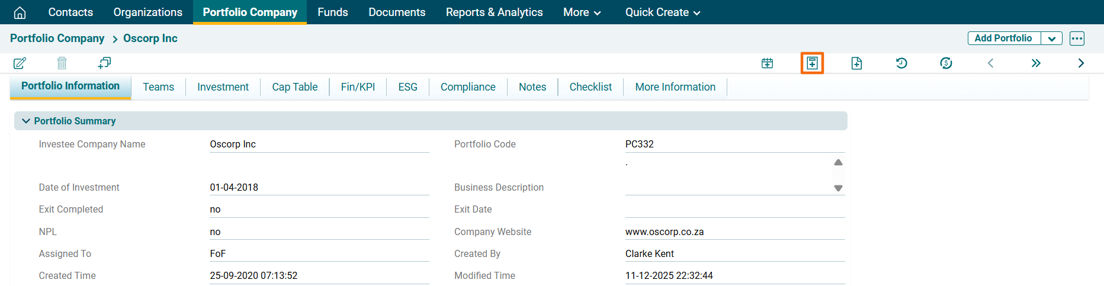
Task: Go to next record with right chevron
Action: 1080,63
